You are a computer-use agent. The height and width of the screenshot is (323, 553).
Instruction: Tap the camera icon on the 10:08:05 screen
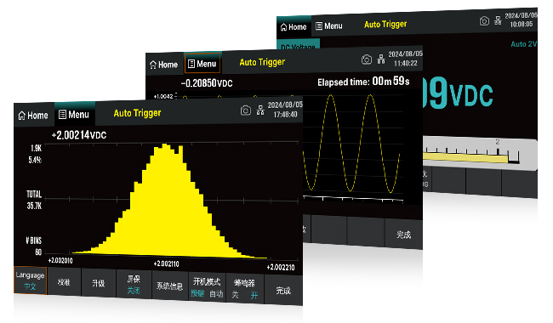[x=484, y=21]
